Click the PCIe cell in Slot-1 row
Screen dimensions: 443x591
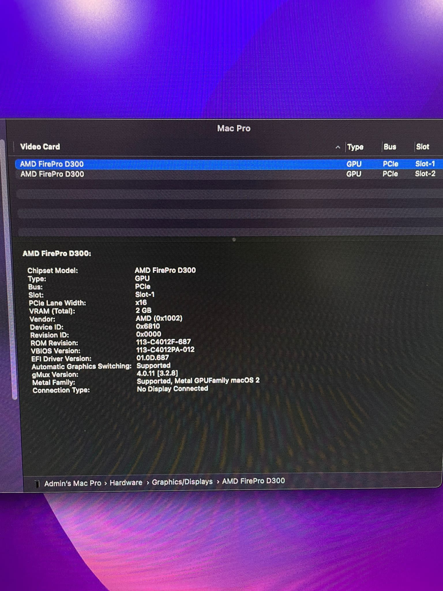click(x=391, y=164)
